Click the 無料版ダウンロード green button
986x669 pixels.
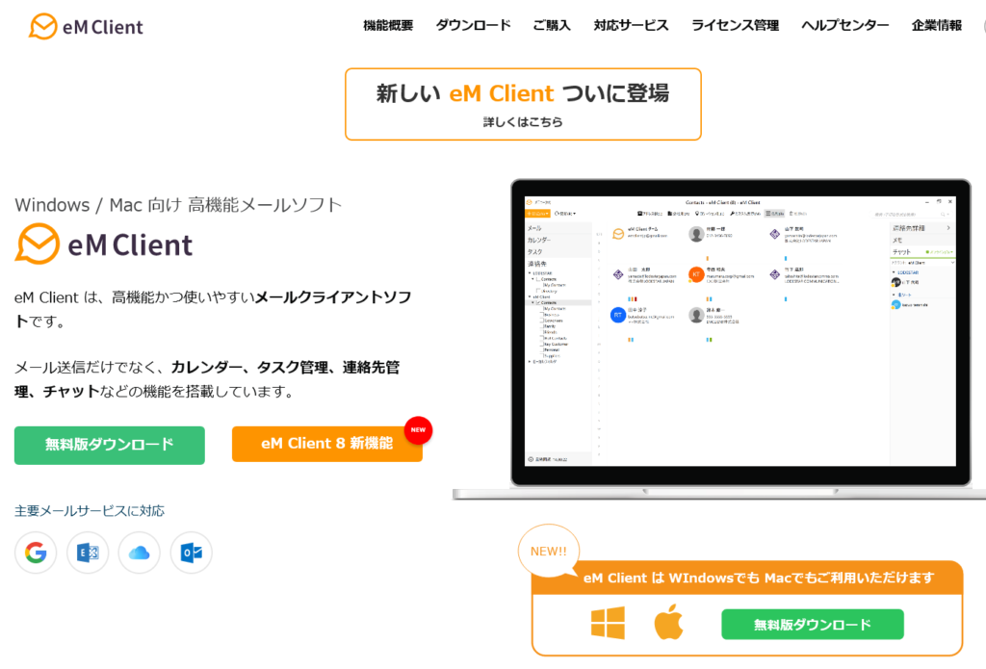[x=109, y=446]
